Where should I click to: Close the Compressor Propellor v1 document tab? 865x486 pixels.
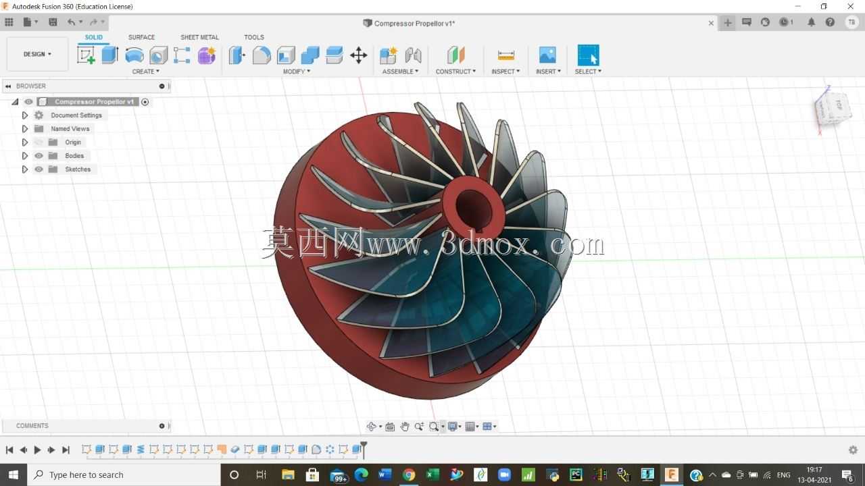tap(711, 23)
